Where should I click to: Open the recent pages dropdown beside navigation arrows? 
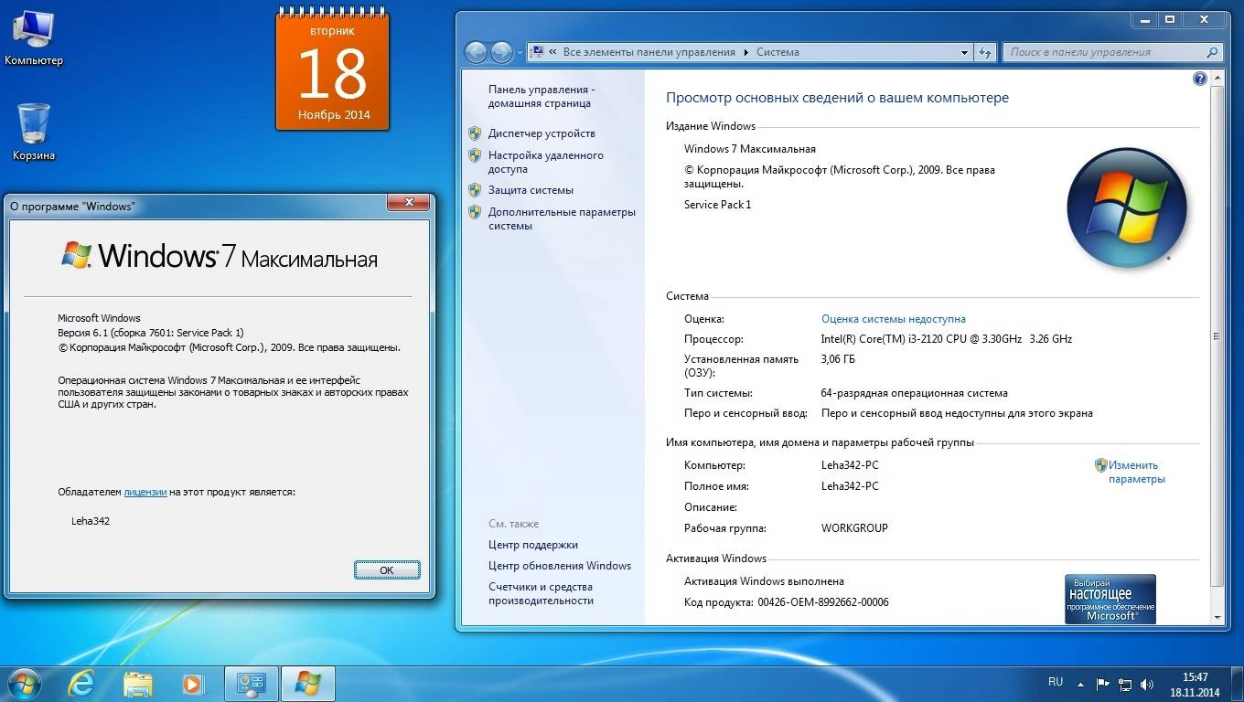[520, 52]
